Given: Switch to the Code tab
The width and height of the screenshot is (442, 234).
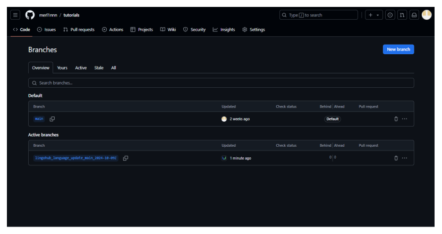Looking at the screenshot, I should pyautogui.click(x=21, y=30).
